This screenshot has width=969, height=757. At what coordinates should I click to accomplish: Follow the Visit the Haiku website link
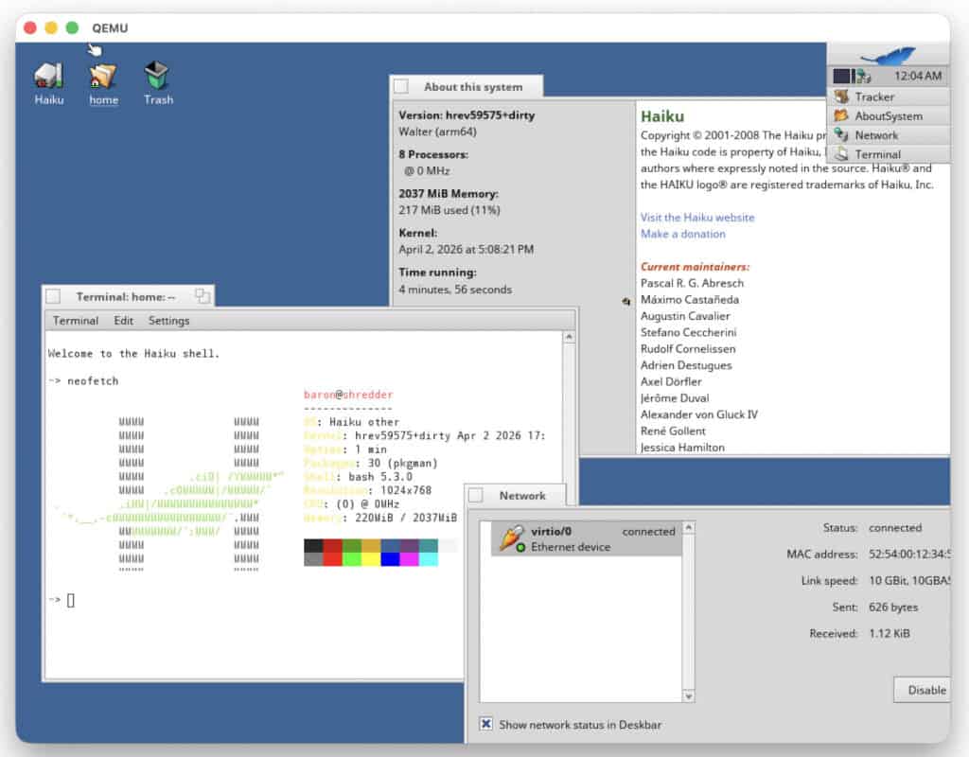pyautogui.click(x=697, y=217)
